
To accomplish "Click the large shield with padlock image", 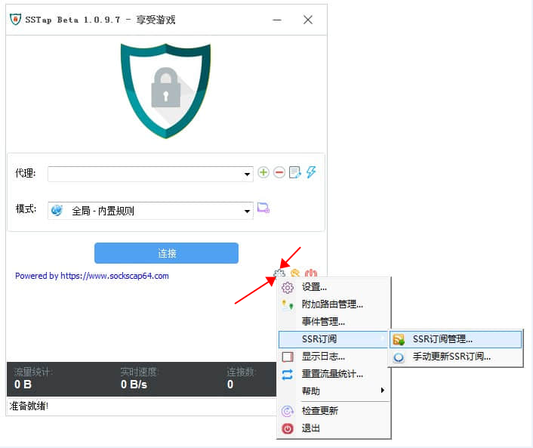I will 165,91.
